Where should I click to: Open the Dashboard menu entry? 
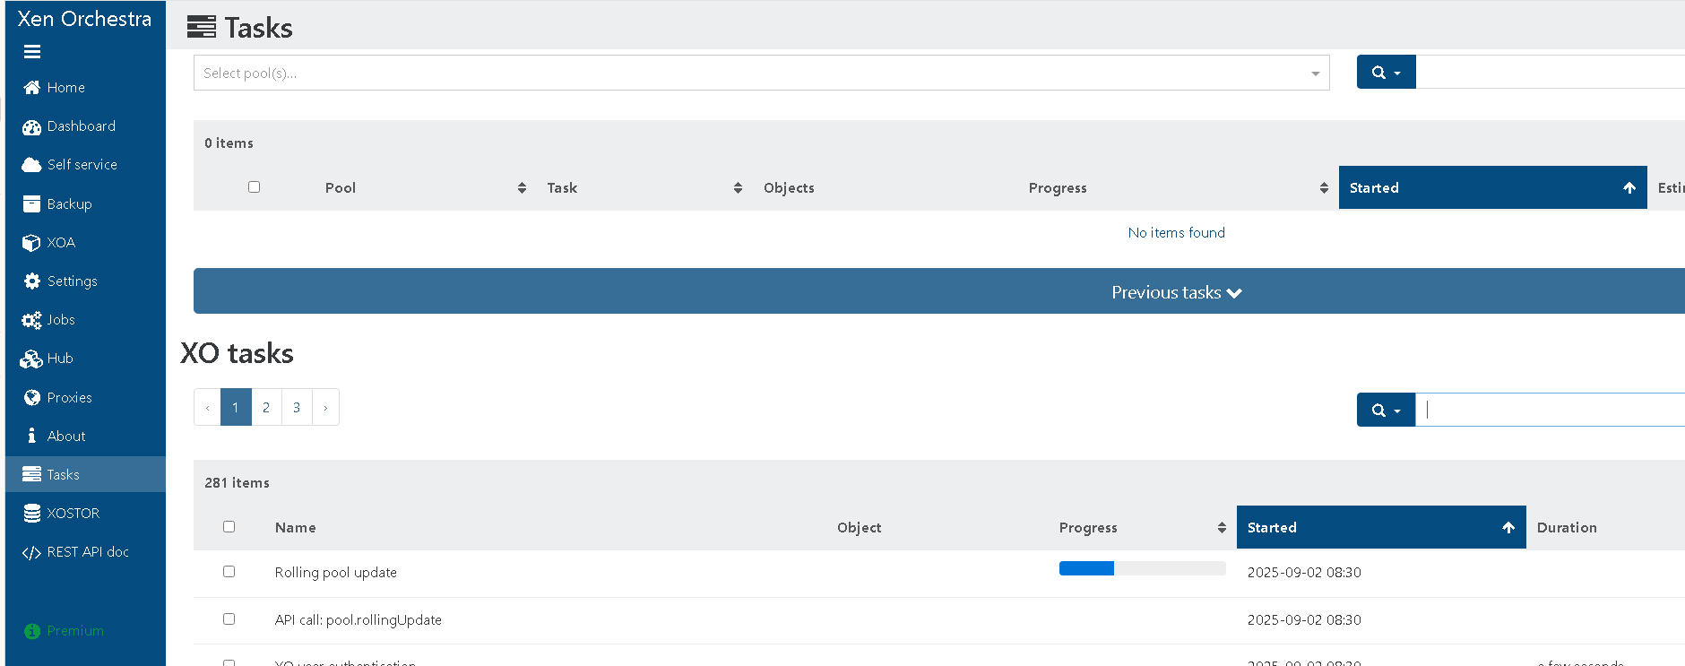pos(81,126)
